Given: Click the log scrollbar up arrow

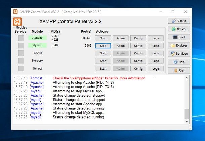Looking at the screenshot, I should click(x=187, y=78).
